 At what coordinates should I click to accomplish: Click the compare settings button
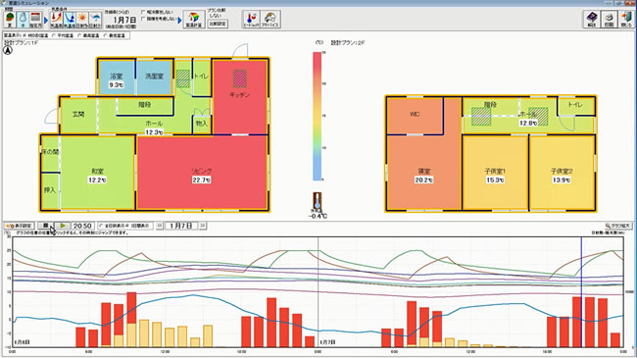(218, 24)
